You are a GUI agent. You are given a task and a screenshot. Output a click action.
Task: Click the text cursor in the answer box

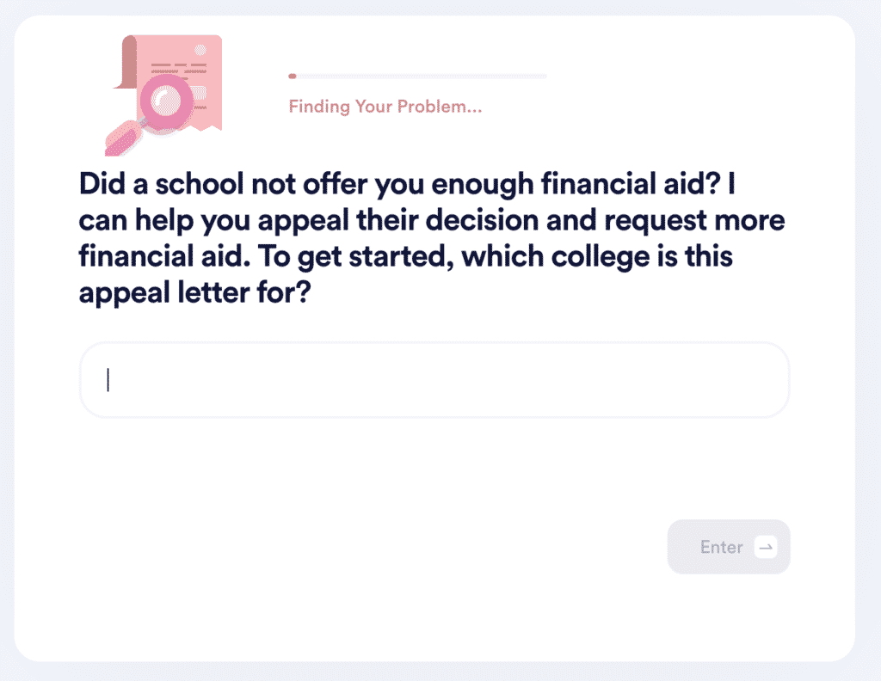[108, 379]
